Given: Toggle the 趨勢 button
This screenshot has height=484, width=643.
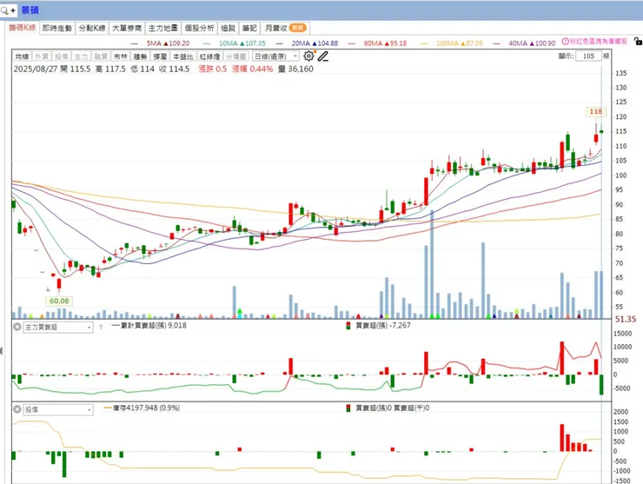Looking at the screenshot, I should click(x=140, y=56).
